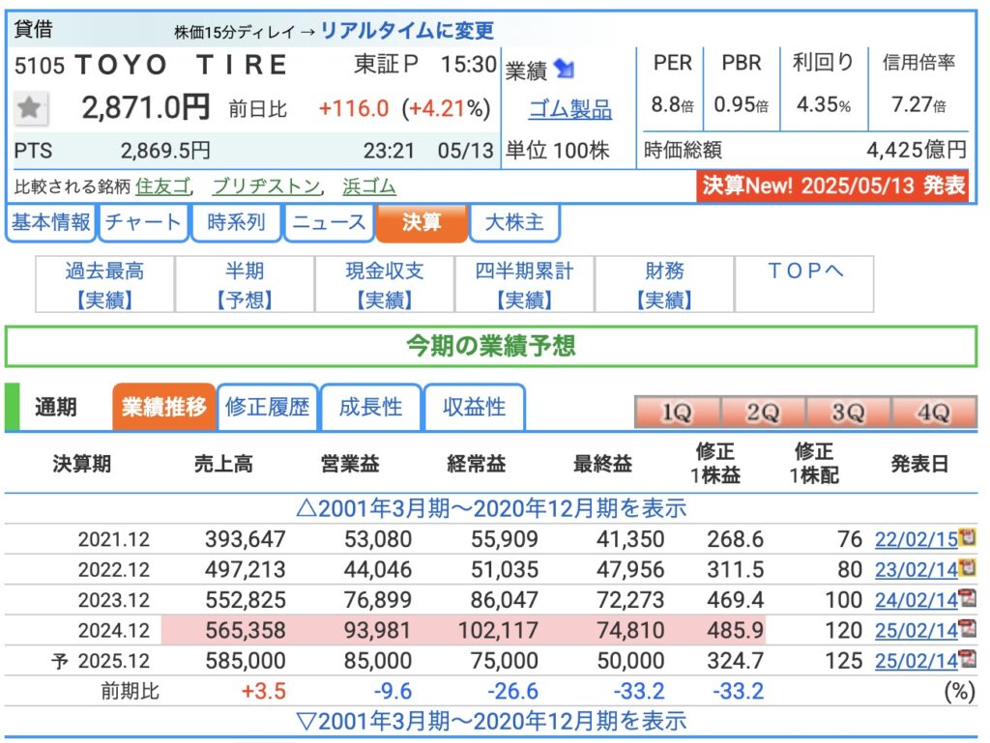Image resolution: width=990 pixels, height=743 pixels.
Task: Open the 基本情報 tab
Action: [50, 222]
